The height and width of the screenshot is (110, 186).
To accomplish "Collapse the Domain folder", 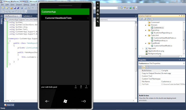I will pos(146,25).
